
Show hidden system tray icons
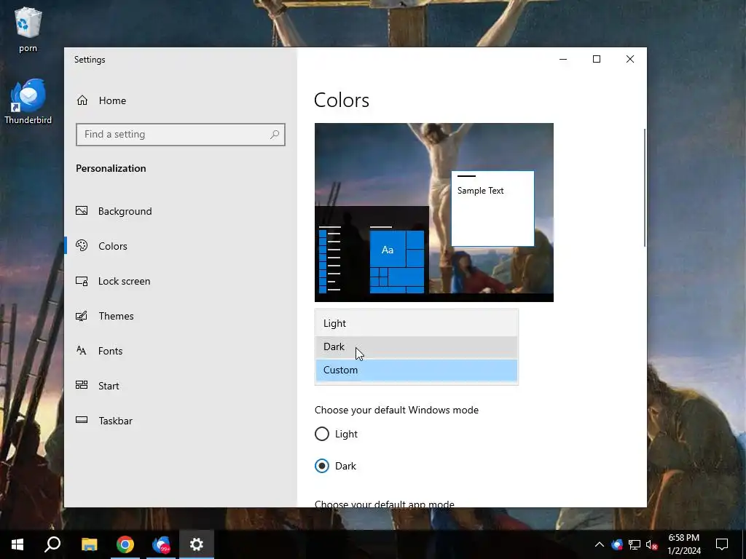[600, 544]
